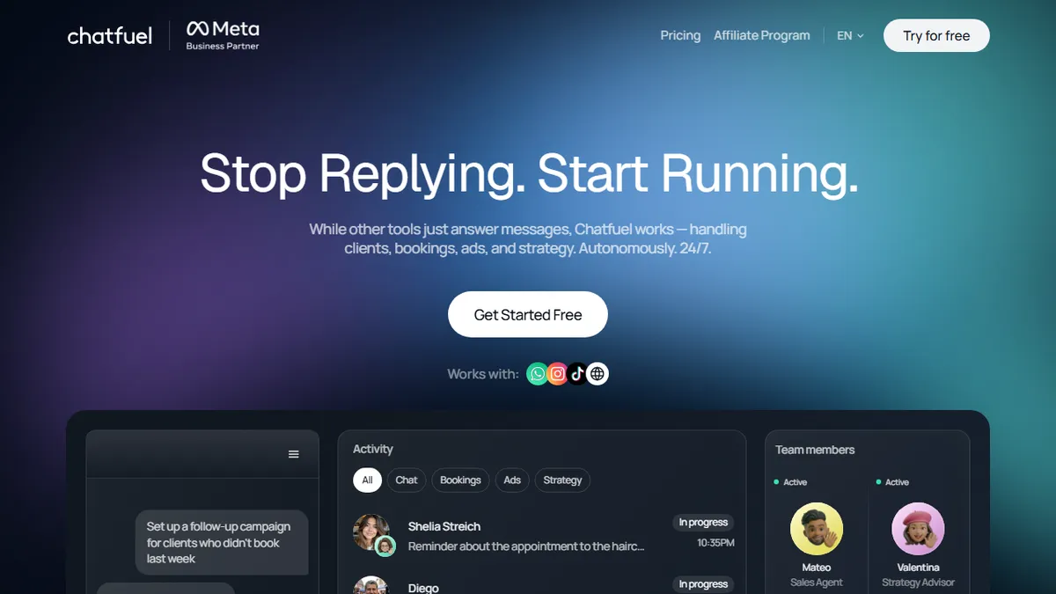Click the Diego activity name

pyautogui.click(x=423, y=588)
